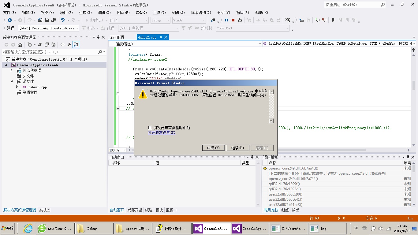Viewport: 418px width, 235px height.
Task: Switch to the Debug folder taskbar item
Action: (x=95, y=228)
